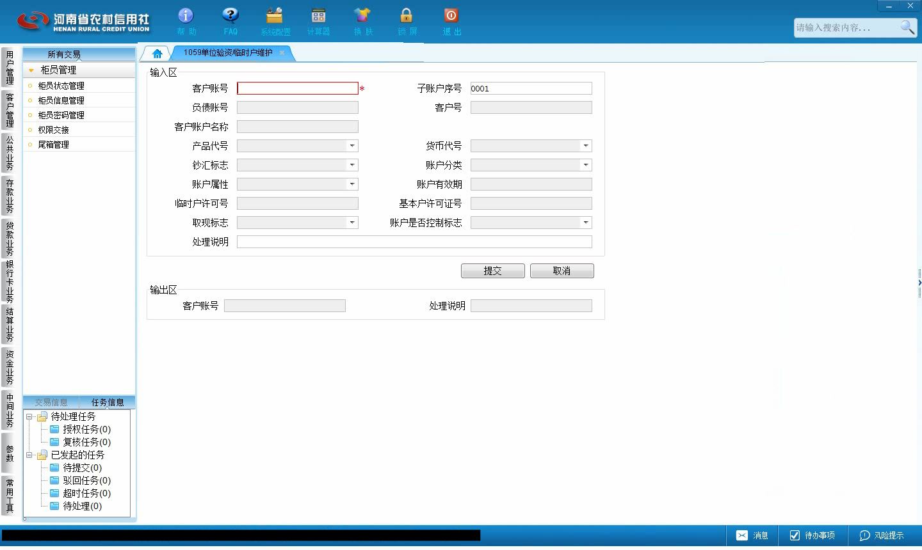Click the 所有交易 panel header
Screen dimensions: 922x550
click(x=79, y=54)
